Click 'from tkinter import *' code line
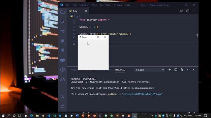Image resolution: width=211 pixels, height=118 pixels. coord(95,20)
